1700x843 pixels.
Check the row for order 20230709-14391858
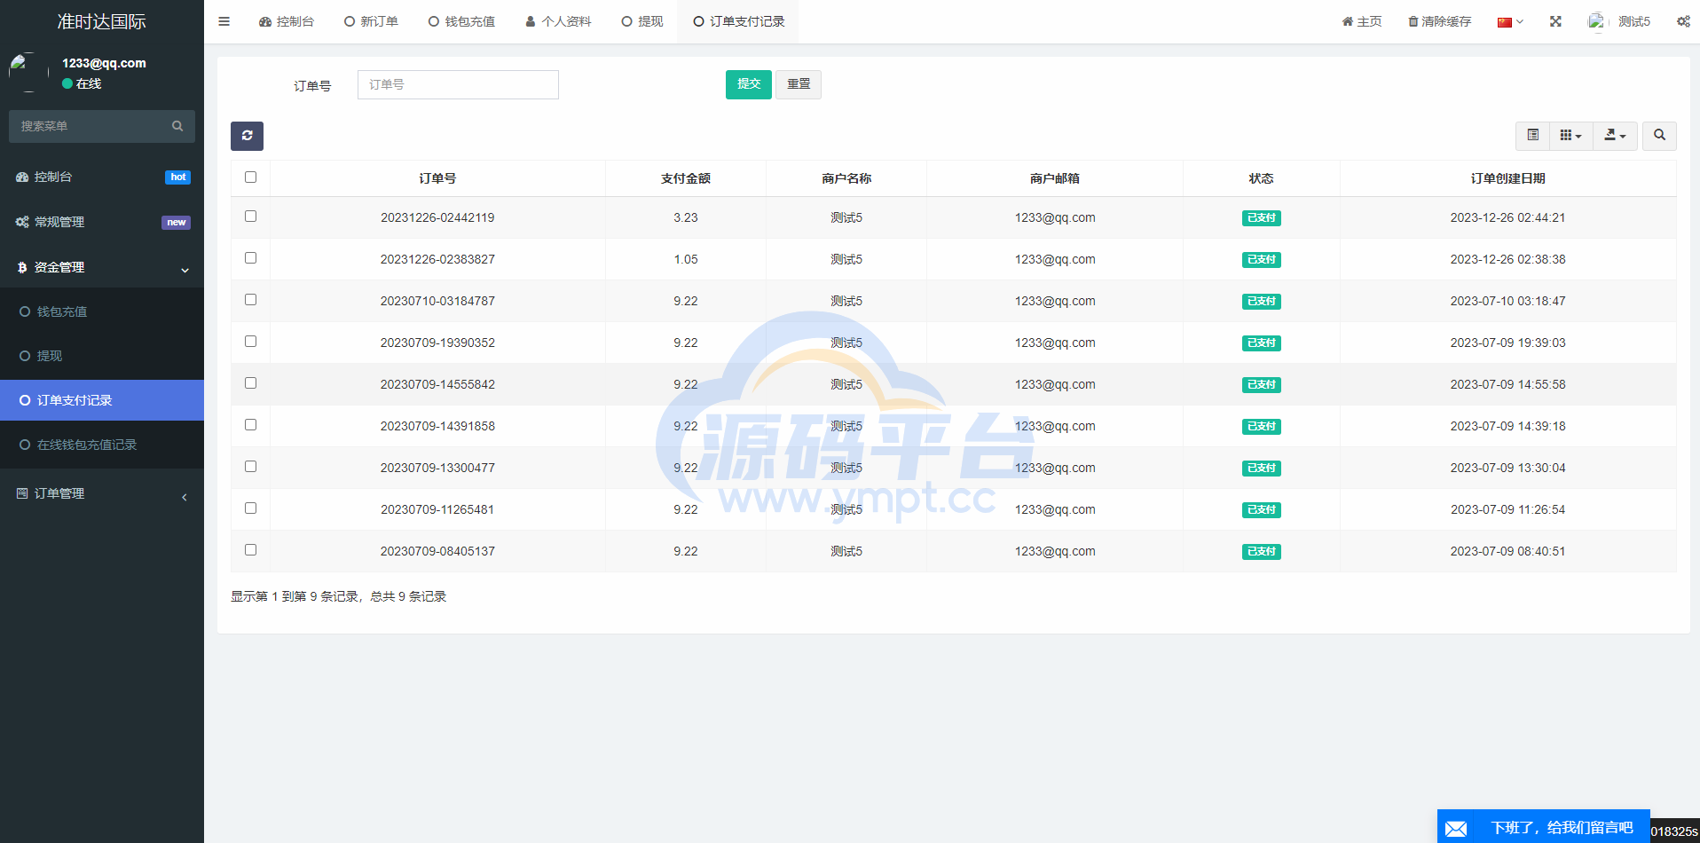click(x=250, y=425)
